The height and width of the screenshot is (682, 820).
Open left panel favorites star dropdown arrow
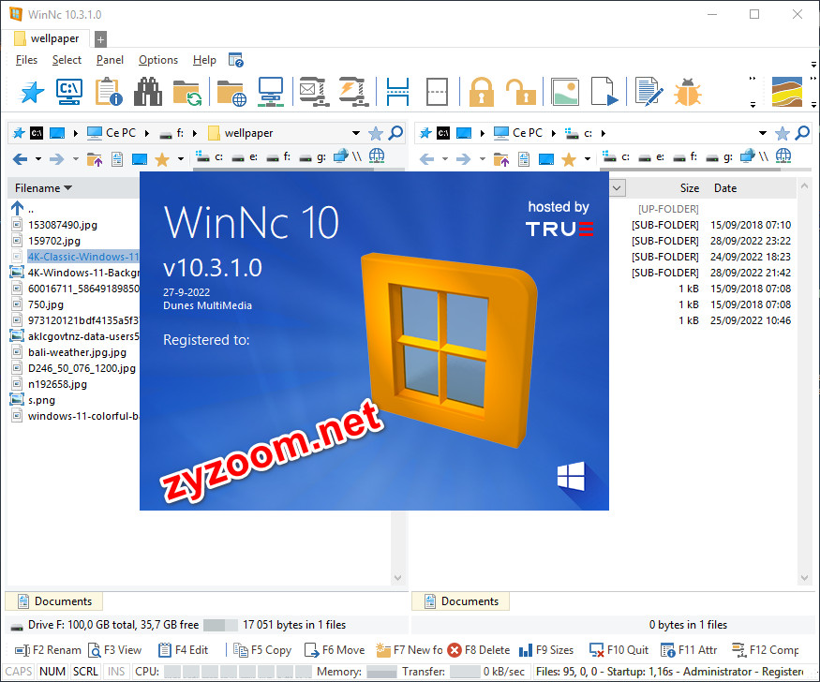[181, 159]
